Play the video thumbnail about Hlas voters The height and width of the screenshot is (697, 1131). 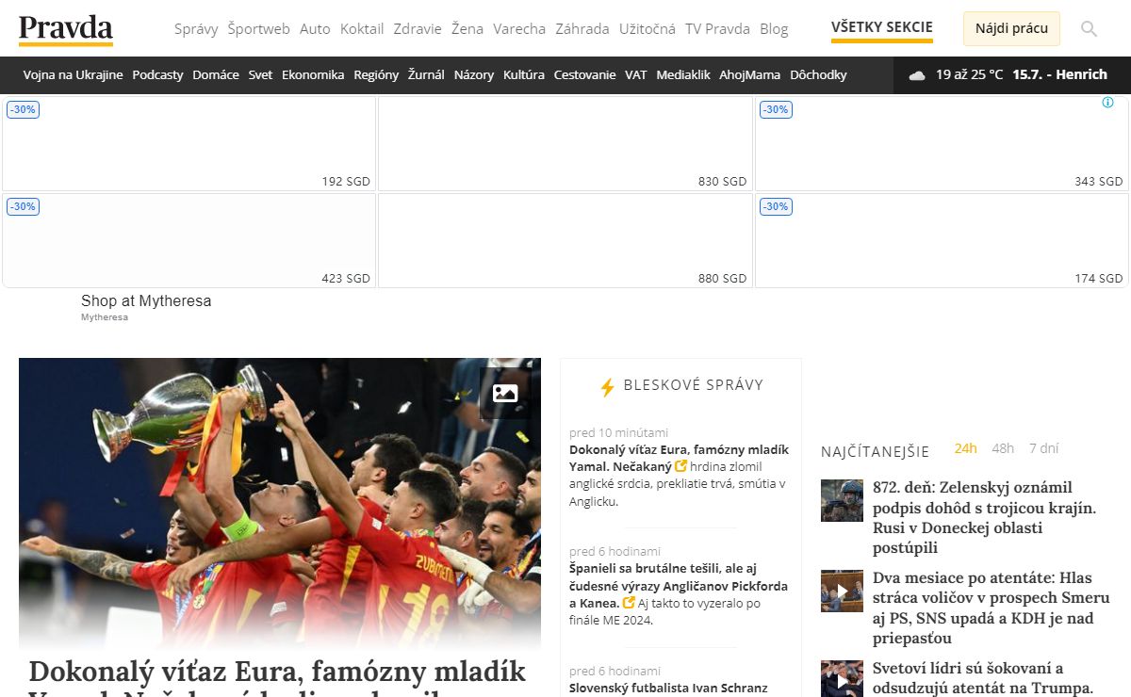pos(842,592)
